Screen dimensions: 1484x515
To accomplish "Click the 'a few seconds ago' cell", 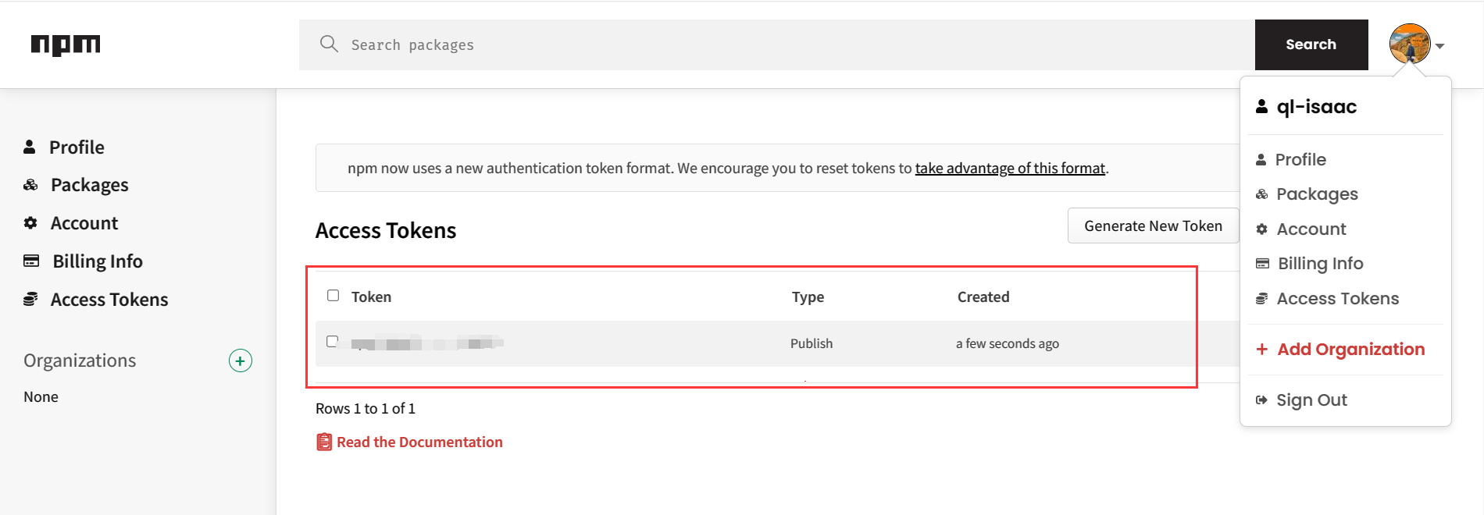I will click(1008, 343).
